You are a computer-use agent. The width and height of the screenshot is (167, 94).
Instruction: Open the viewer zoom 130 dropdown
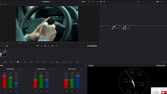[x=84, y=2]
